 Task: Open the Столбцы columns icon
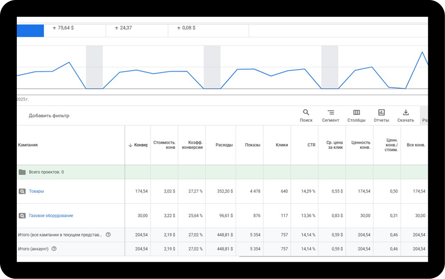pyautogui.click(x=356, y=113)
